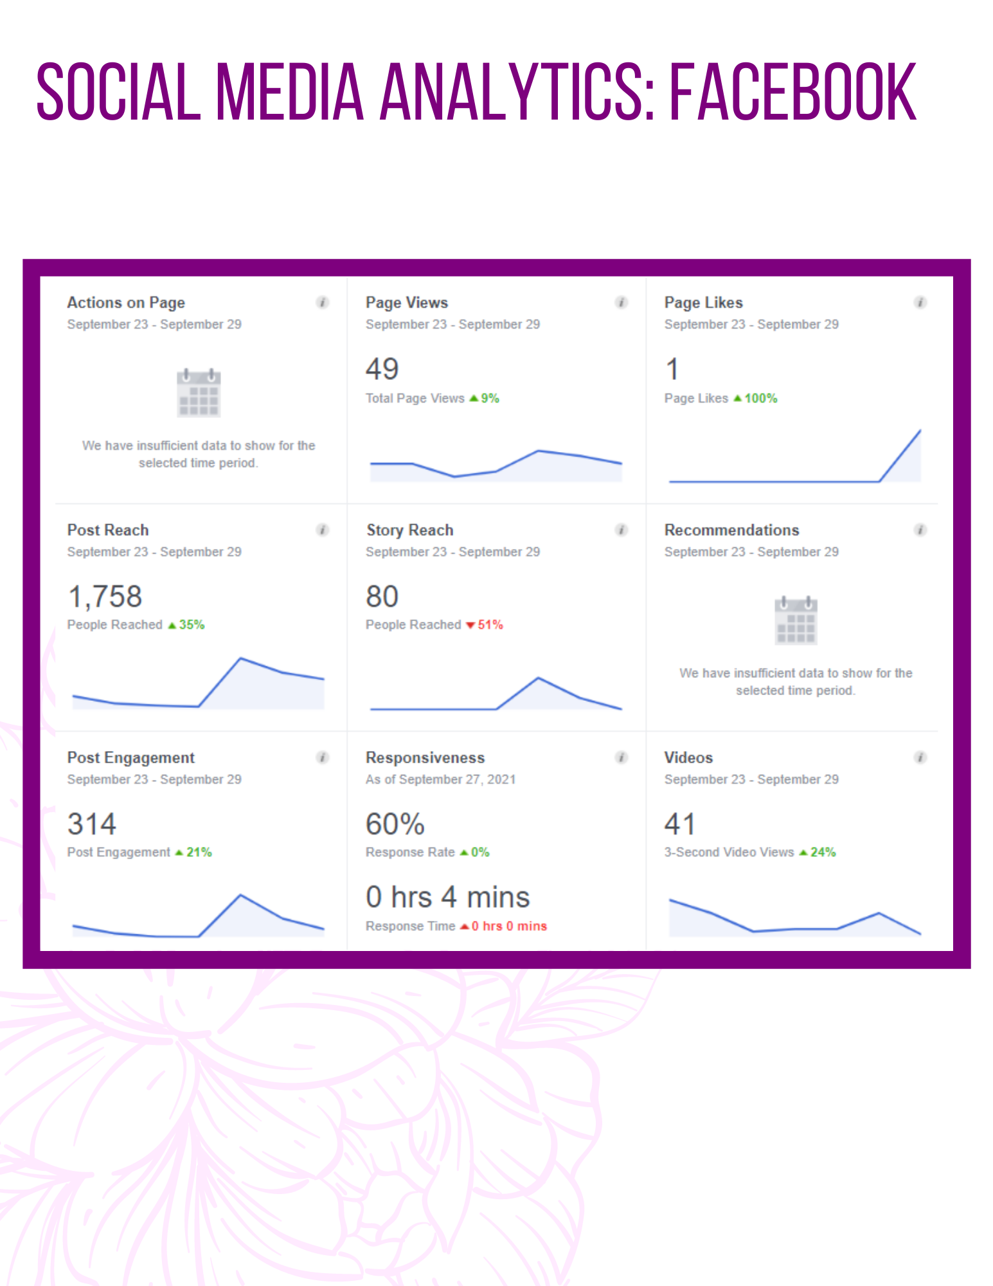This screenshot has height=1286, width=993.
Task: Click the calendar icon in Actions on Page
Action: 199,392
